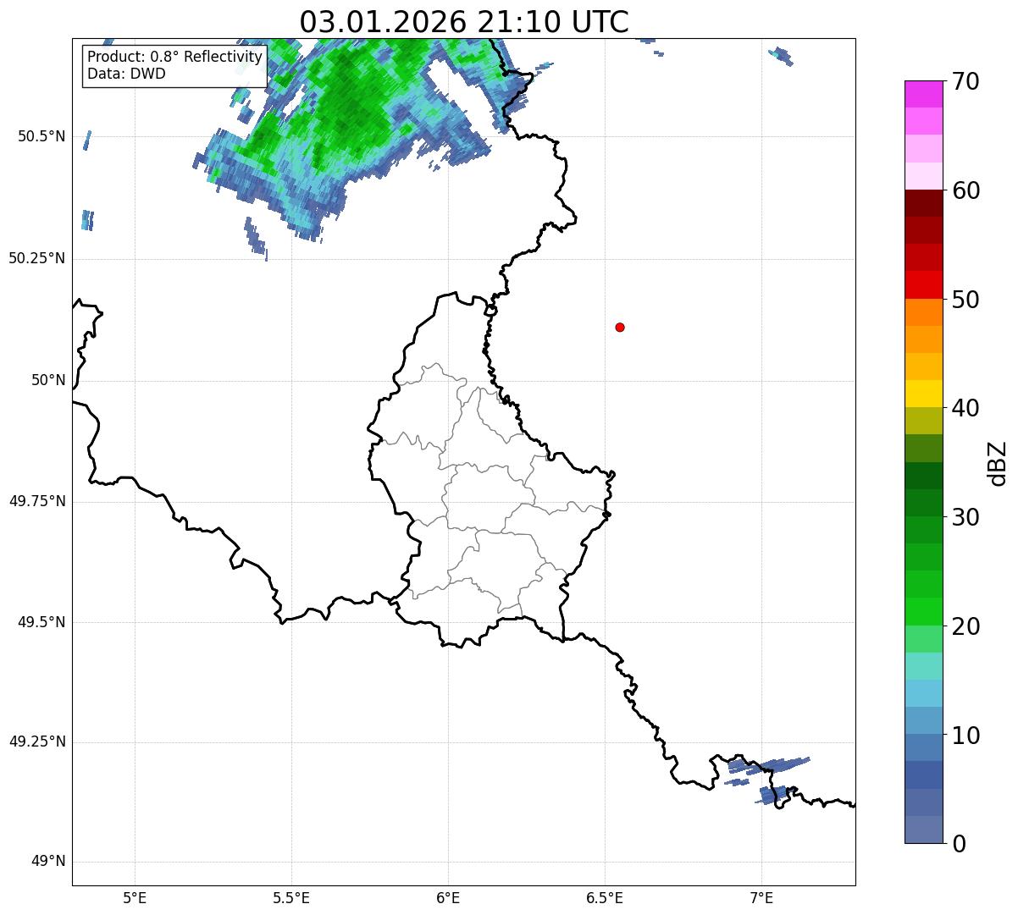Click the title 03.01.2026 21:10 UTC
The image size is (1018, 915).
[x=464, y=21]
